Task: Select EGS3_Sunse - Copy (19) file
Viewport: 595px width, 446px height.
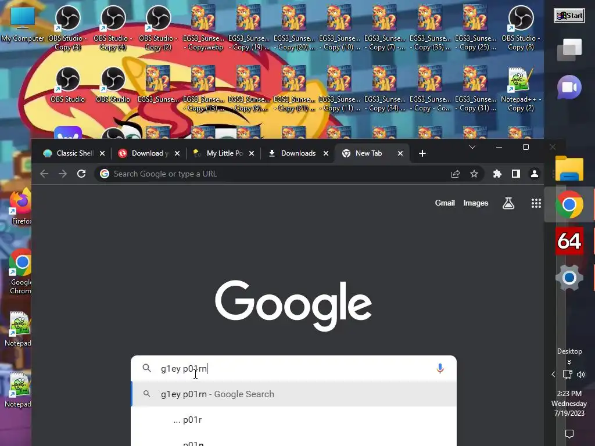Action: (249, 27)
